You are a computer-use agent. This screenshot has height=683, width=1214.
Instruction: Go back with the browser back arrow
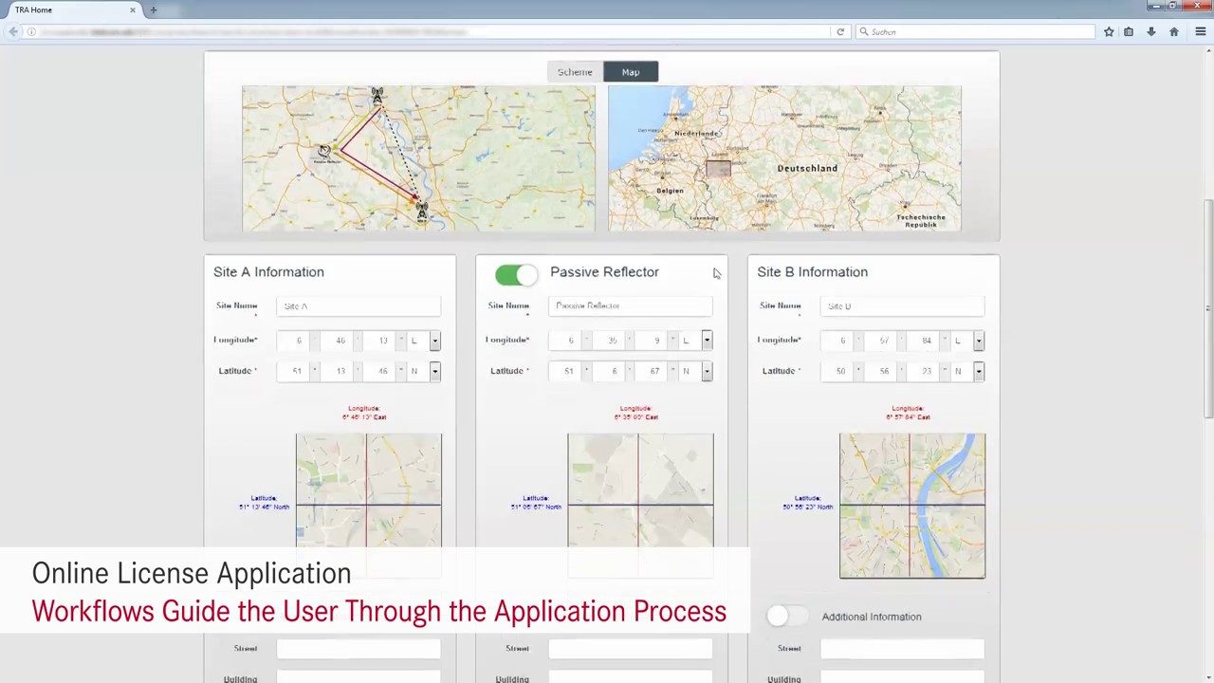coord(13,32)
